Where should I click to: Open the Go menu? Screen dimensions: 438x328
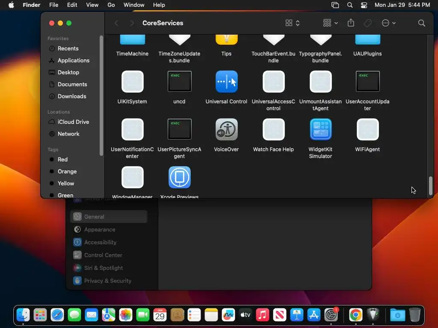(111, 5)
